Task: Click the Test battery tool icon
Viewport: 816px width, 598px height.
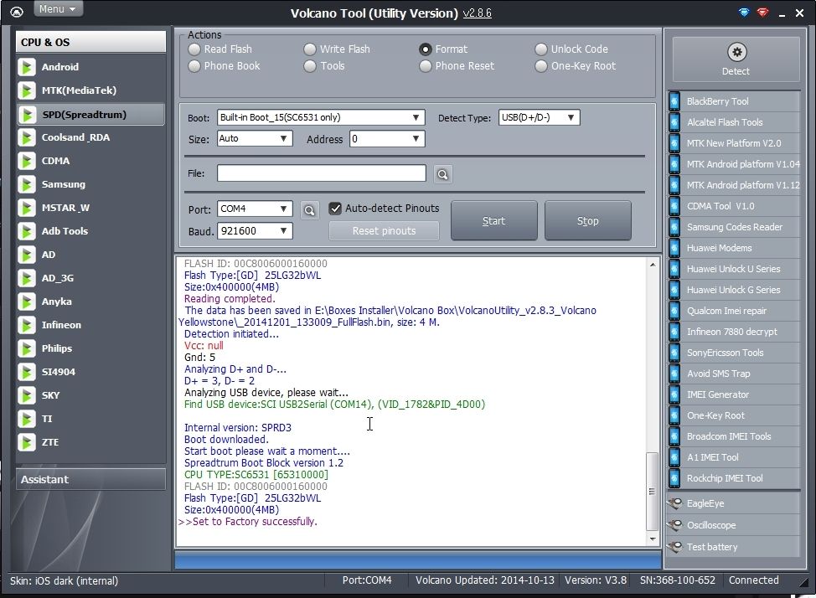Action: pyautogui.click(x=675, y=547)
